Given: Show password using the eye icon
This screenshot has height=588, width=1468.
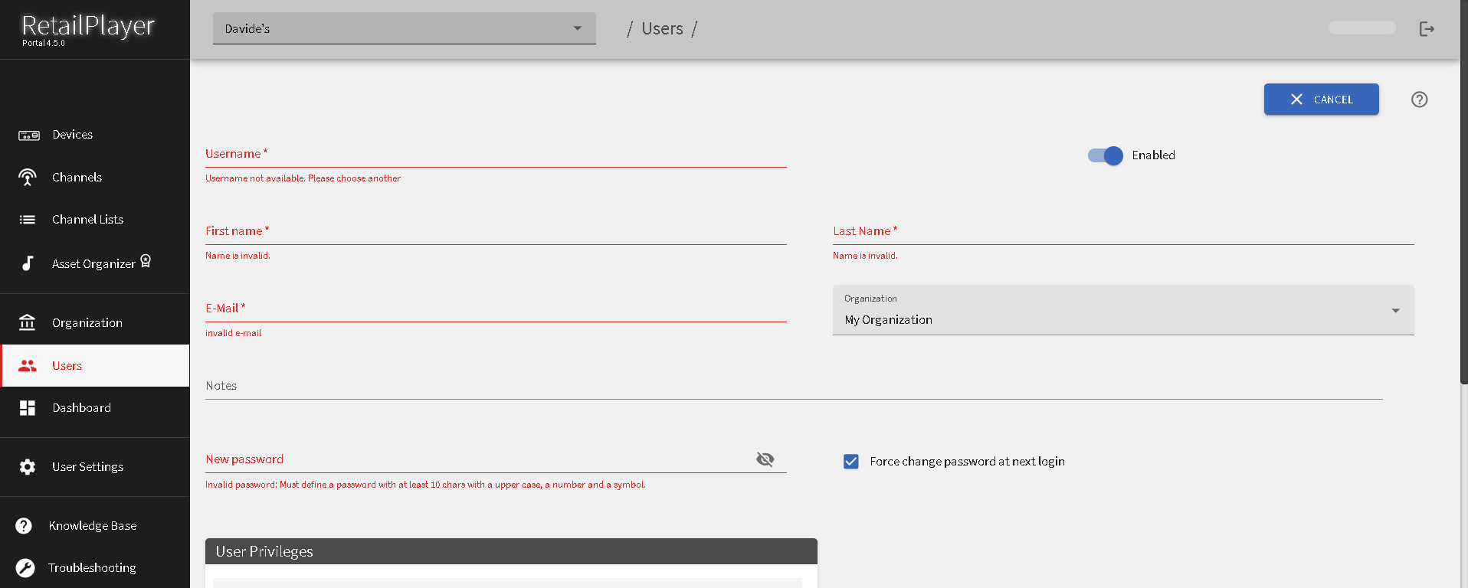Looking at the screenshot, I should (x=765, y=459).
